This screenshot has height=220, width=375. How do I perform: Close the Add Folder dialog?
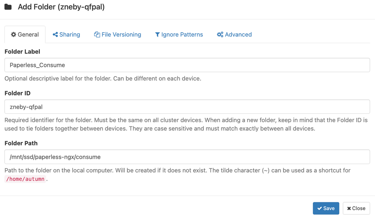coord(356,208)
